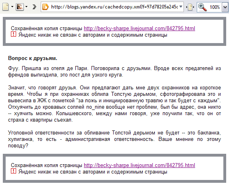Image resolution: width=229 pixels, height=186 pixels.
Task: Click the top red exclamation warning icon
Action: pos(13,34)
